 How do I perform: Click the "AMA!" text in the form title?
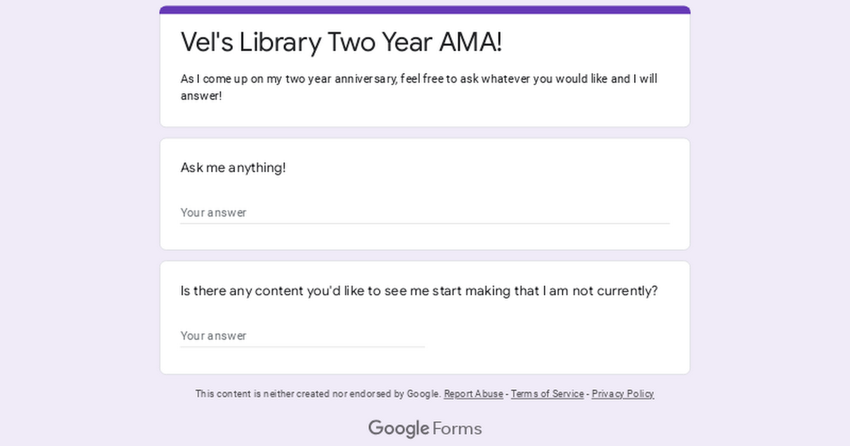[471, 42]
